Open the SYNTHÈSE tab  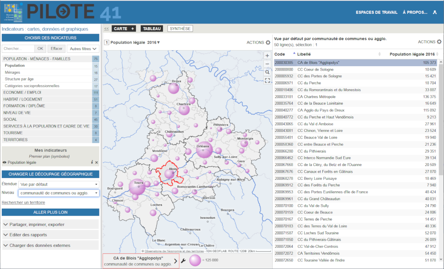180,29
